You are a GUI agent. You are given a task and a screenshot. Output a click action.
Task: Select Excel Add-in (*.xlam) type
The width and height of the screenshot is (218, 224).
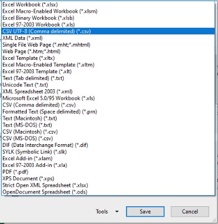pos(108,158)
